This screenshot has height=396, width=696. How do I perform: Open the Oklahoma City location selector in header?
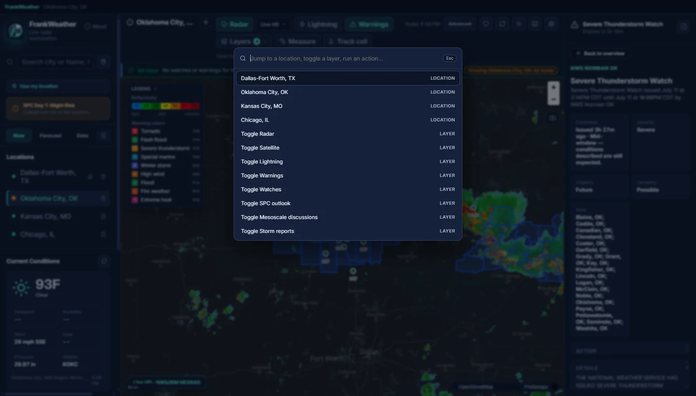tap(160, 23)
